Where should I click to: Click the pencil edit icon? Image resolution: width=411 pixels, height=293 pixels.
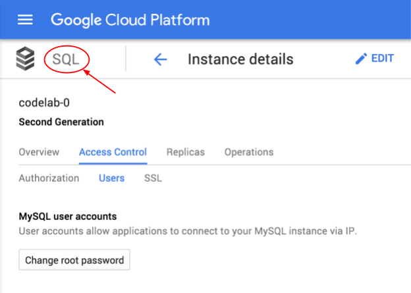click(361, 59)
